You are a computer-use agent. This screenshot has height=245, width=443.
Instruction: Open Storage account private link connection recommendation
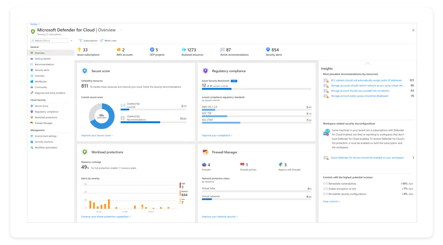(360, 91)
